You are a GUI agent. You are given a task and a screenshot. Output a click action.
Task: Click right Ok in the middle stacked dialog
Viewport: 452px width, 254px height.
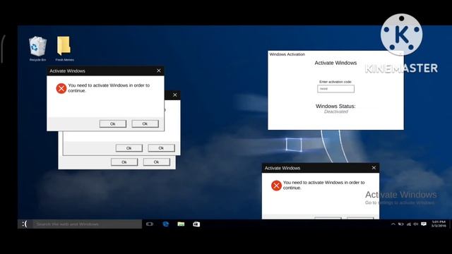pos(161,148)
